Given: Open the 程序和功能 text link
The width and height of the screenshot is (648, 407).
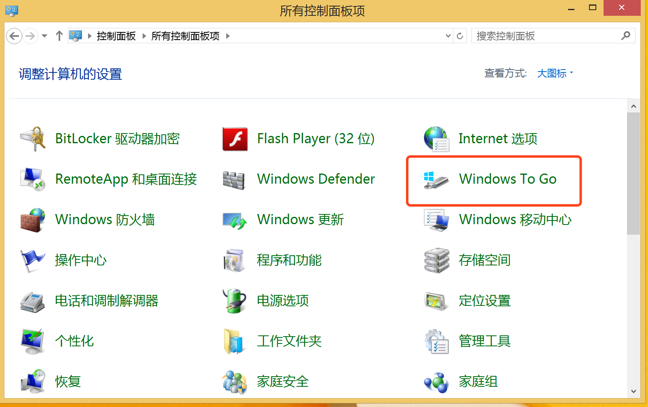Looking at the screenshot, I should 289,260.
